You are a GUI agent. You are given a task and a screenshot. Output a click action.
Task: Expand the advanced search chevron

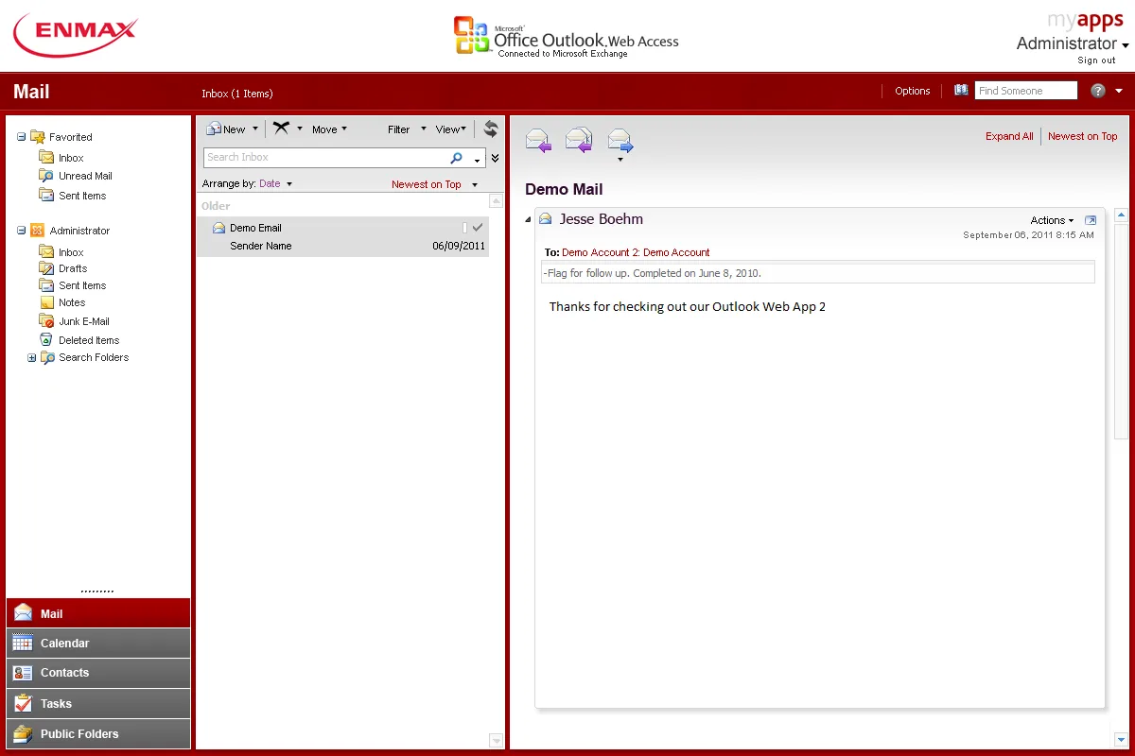pyautogui.click(x=495, y=158)
